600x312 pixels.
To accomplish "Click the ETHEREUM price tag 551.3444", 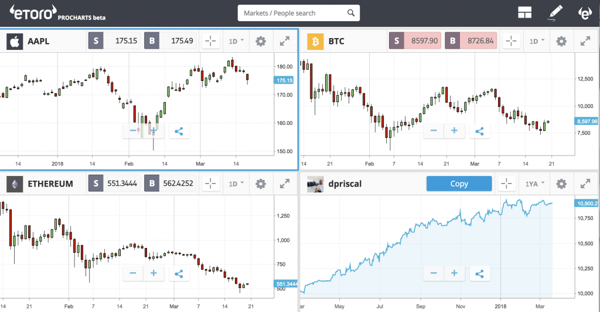I will click(286, 284).
